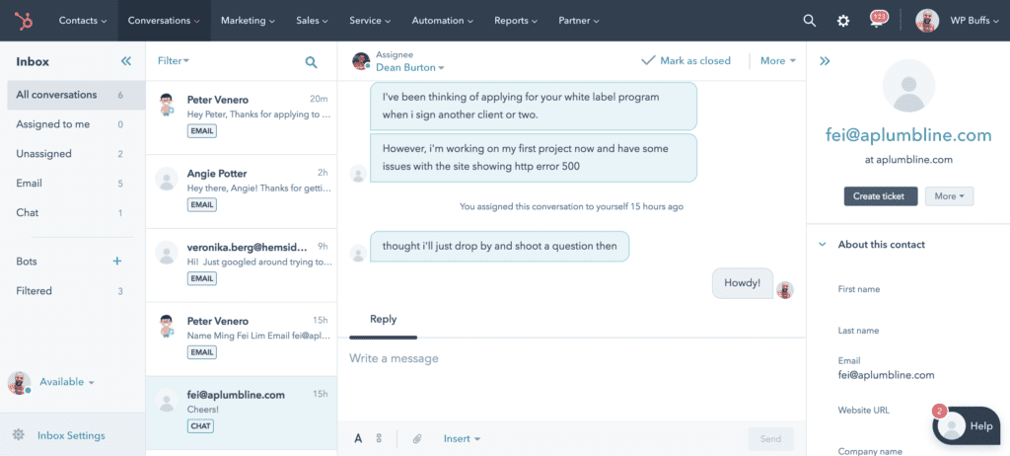This screenshot has width=1010, height=456.
Task: Add a new bot with plus icon
Action: [117, 262]
